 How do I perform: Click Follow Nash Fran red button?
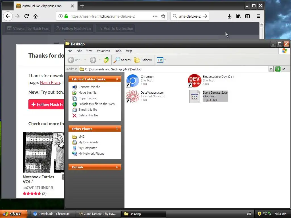46,104
